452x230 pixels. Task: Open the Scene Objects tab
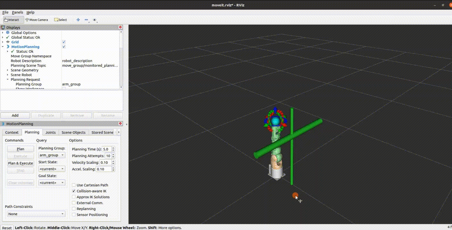(x=74, y=133)
